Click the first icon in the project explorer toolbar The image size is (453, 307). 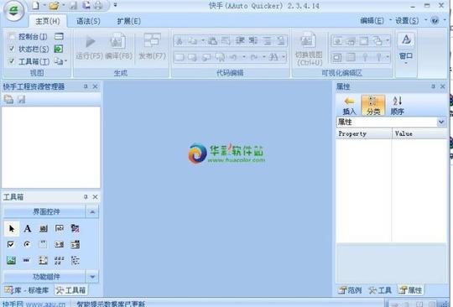(8, 99)
